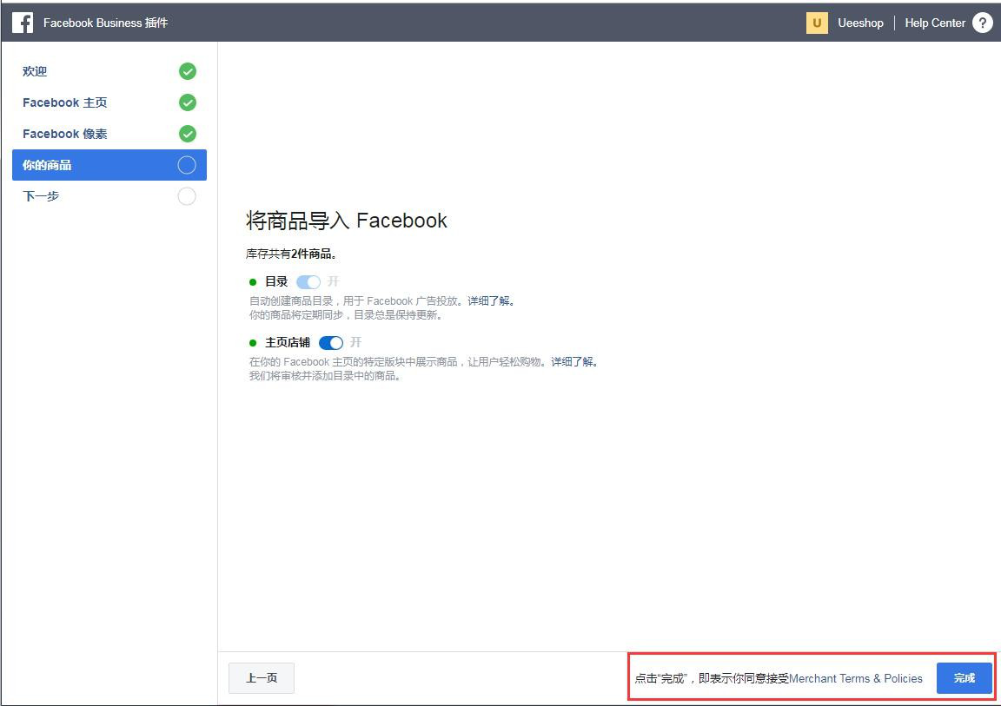
Task: Open 详细了解 link under 主页店铺
Action: [x=574, y=361]
